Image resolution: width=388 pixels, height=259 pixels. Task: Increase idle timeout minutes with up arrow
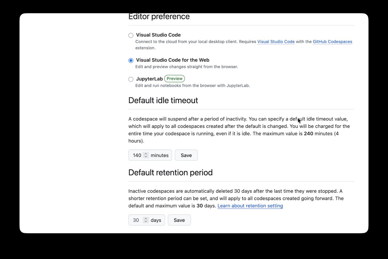[x=146, y=154]
